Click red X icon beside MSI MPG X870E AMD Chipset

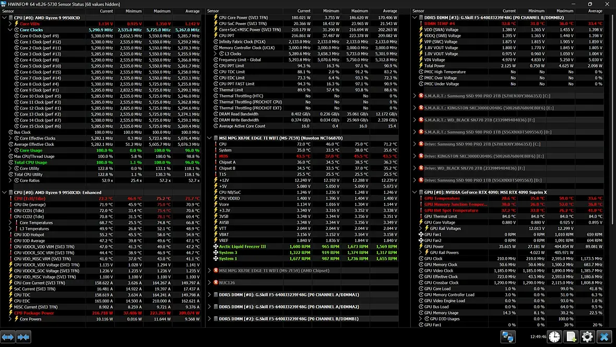pos(216,271)
